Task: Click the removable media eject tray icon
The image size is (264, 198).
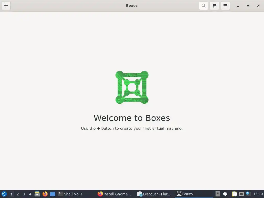Action: pos(217,194)
